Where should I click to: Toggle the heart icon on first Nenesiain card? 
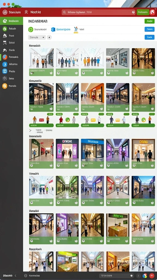(51, 73)
